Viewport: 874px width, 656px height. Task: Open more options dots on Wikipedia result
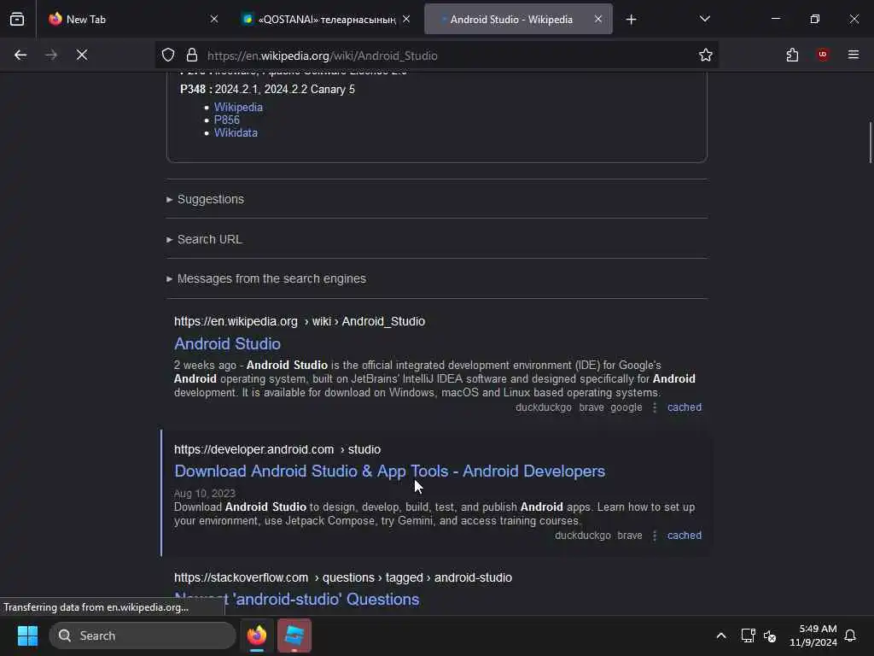(x=655, y=407)
